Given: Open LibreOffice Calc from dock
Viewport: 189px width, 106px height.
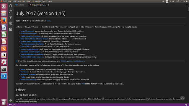Looking at the screenshot, I should [x=4, y=34].
